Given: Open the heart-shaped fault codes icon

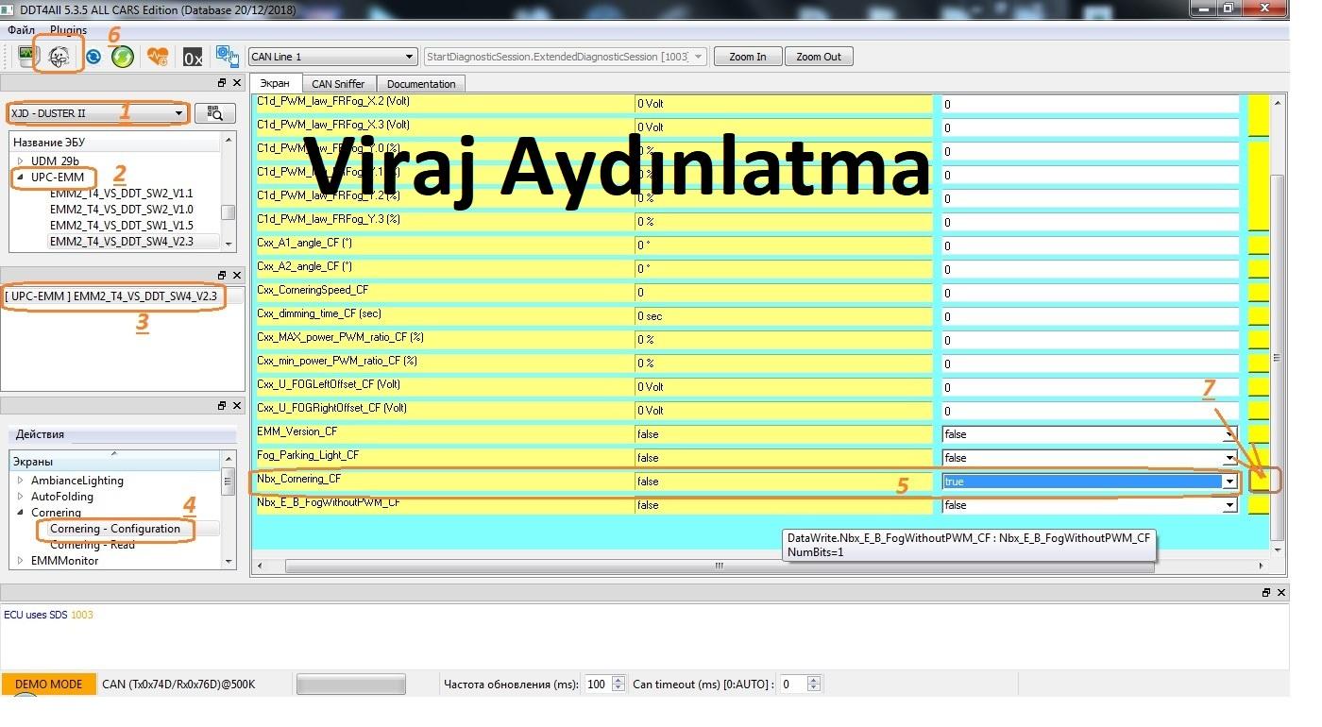Looking at the screenshot, I should [158, 57].
